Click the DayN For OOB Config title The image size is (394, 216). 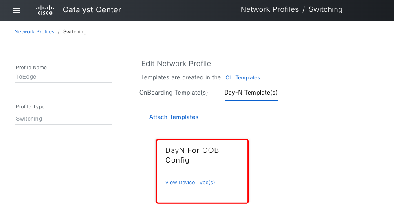(x=192, y=155)
